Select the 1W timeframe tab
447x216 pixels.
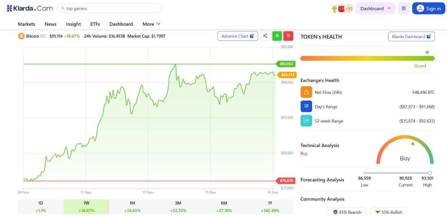[86, 206]
